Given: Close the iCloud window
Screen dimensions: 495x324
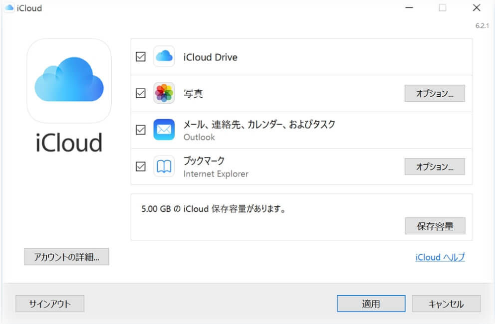Looking at the screenshot, I should click(477, 7).
